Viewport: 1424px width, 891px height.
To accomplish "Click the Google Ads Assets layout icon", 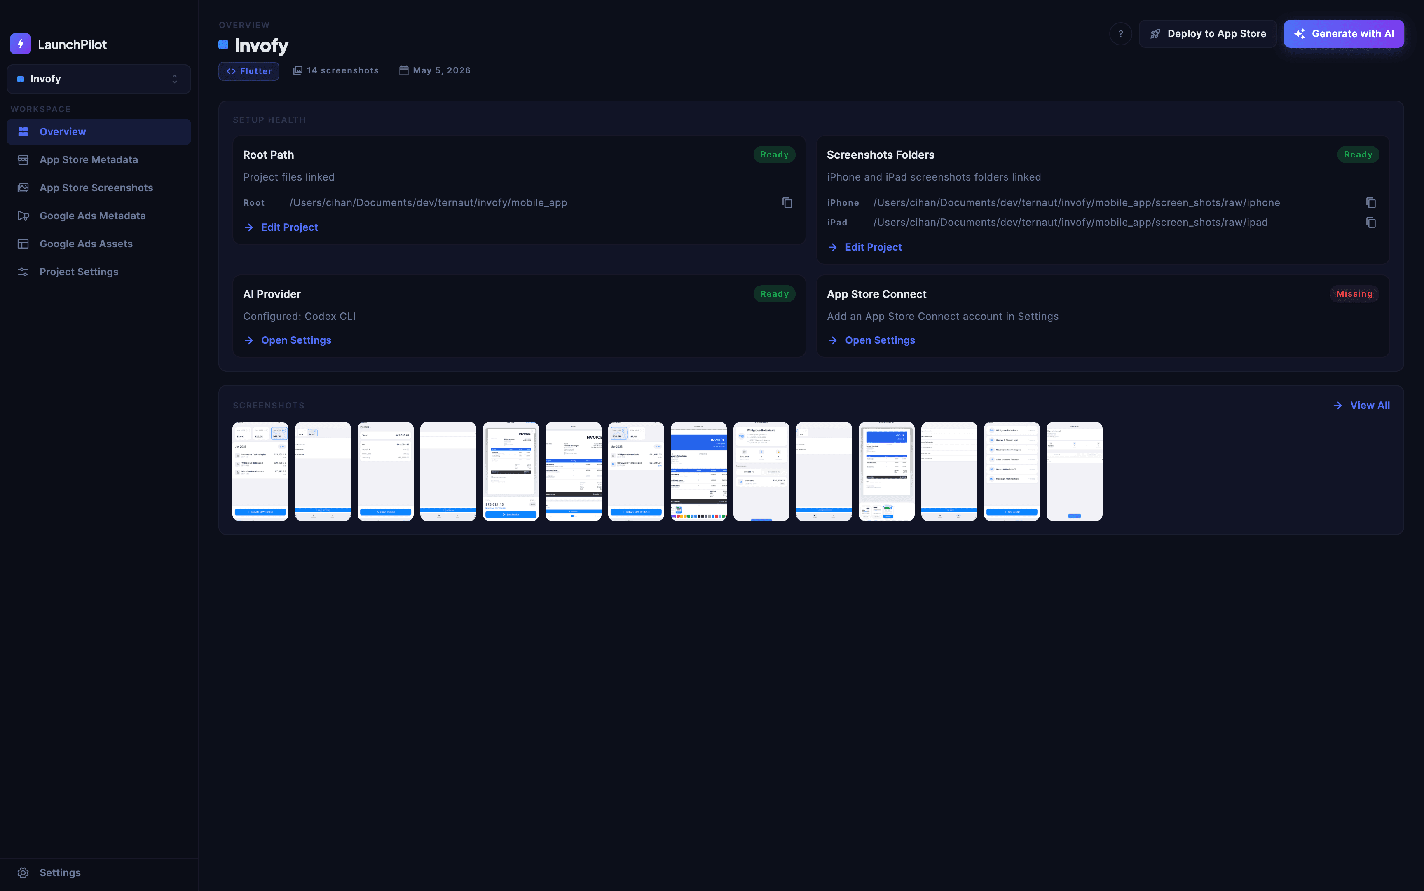I will 23,244.
